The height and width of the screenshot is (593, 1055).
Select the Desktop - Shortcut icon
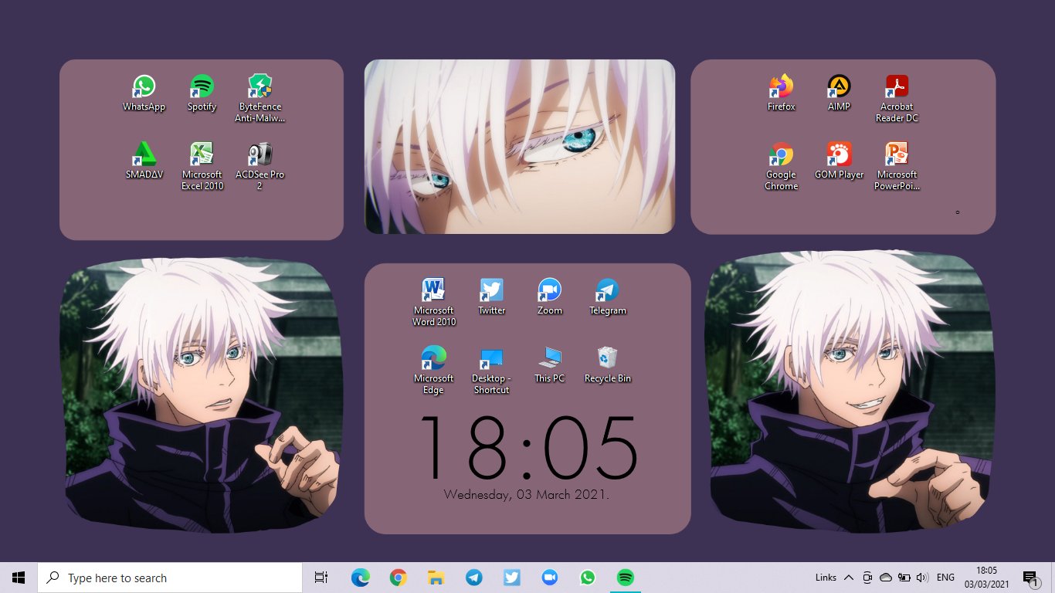click(492, 370)
